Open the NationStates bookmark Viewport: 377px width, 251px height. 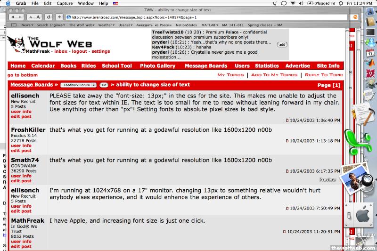(186, 25)
